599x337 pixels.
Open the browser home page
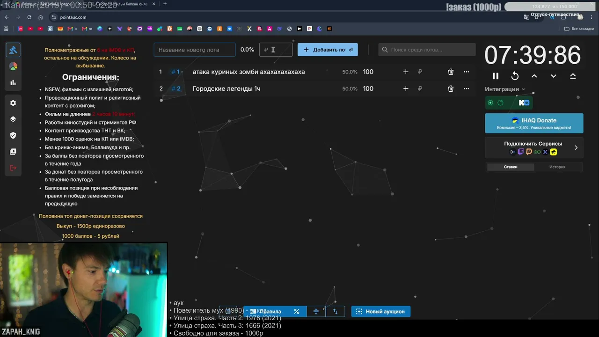[41, 17]
